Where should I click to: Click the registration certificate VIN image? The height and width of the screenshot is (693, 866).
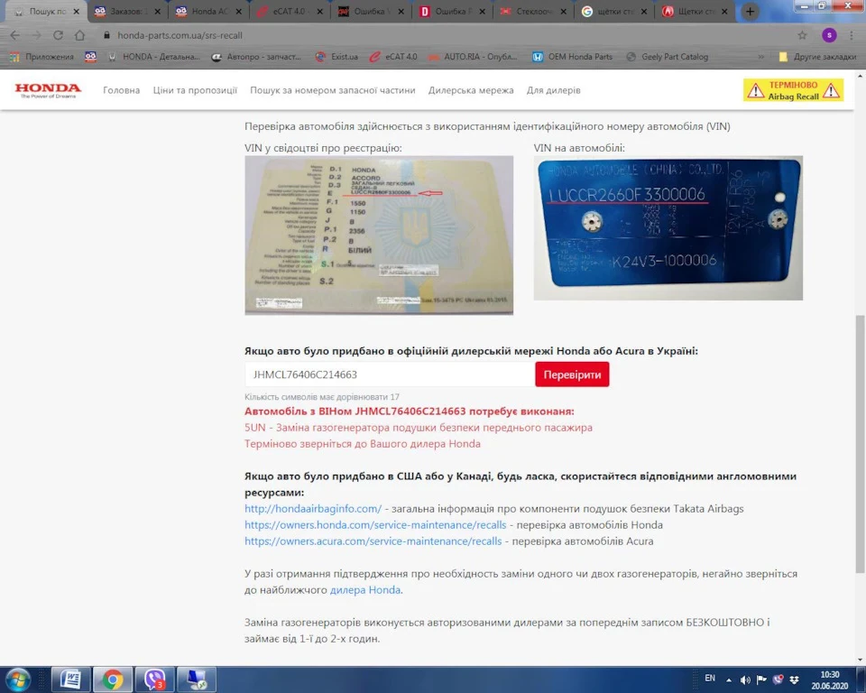pyautogui.click(x=379, y=236)
